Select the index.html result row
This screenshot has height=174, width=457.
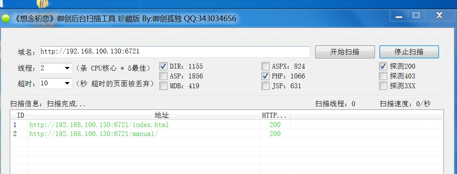tap(99, 125)
